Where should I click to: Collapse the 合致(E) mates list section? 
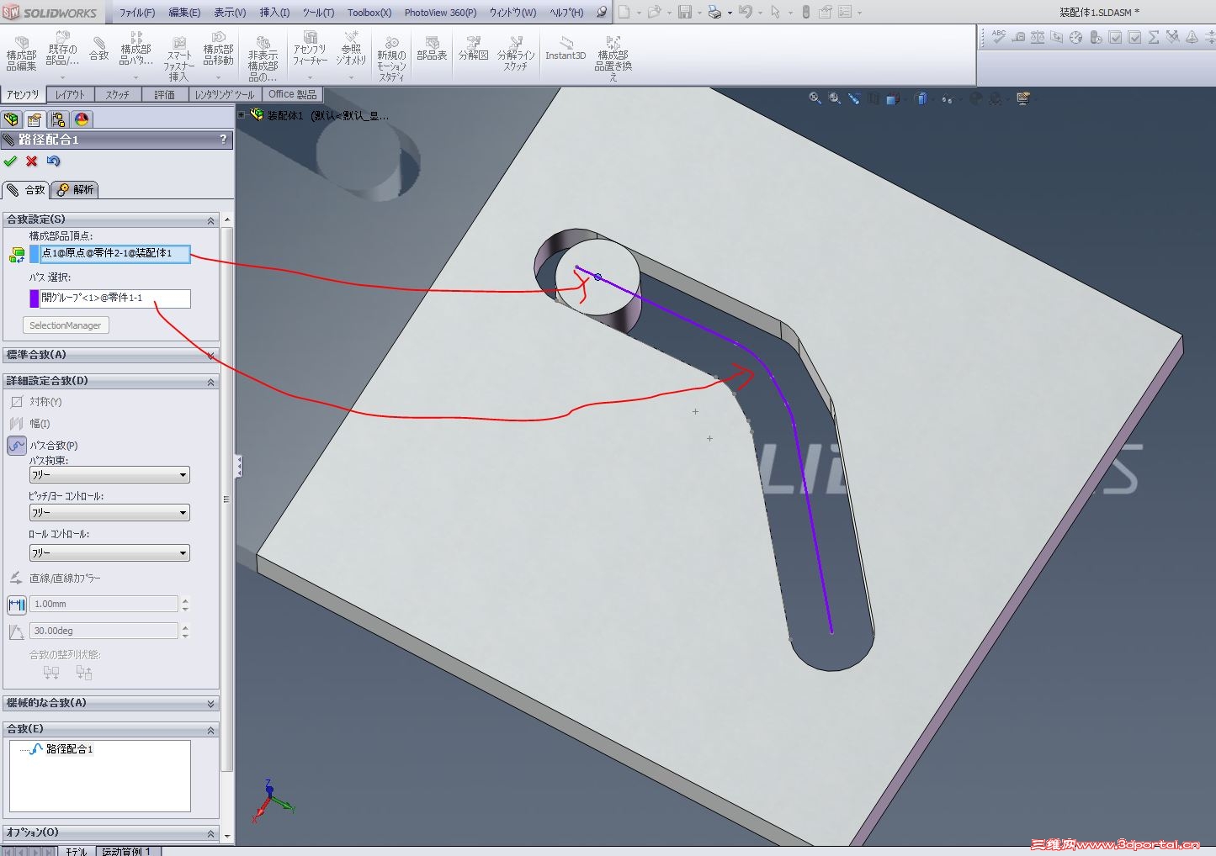pos(210,730)
